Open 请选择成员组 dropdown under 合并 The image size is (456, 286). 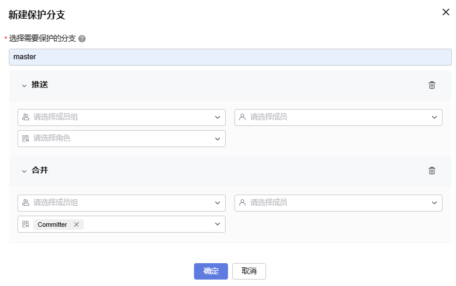(x=121, y=203)
